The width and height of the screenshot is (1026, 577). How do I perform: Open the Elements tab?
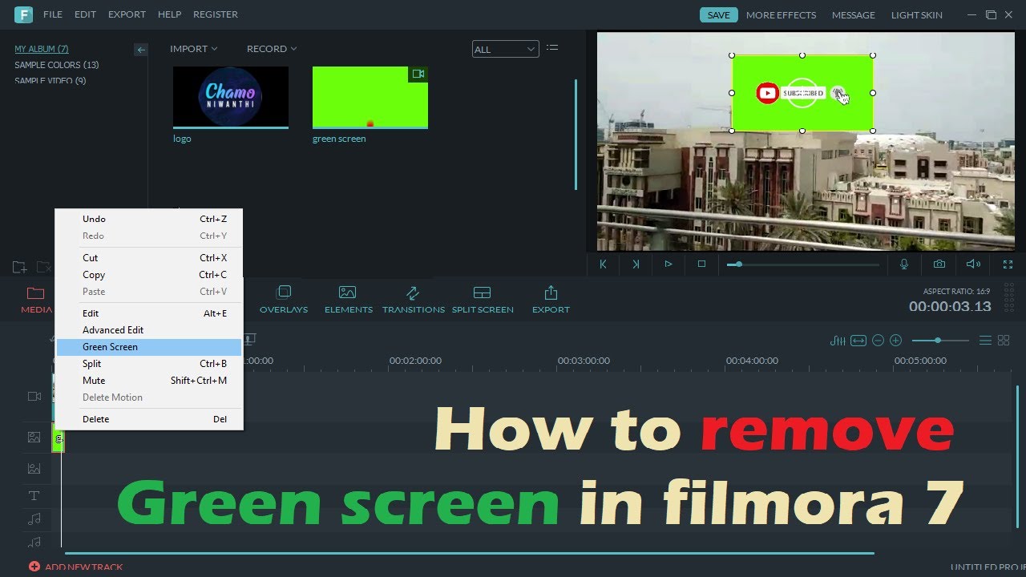(348, 300)
